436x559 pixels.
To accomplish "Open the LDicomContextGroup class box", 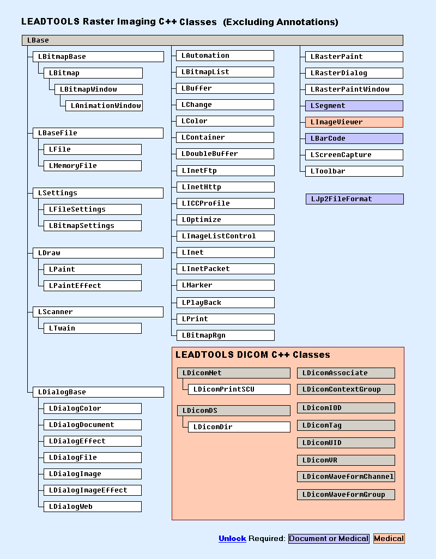I will click(346, 389).
